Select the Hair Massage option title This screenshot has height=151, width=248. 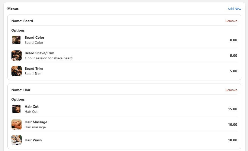36,122
